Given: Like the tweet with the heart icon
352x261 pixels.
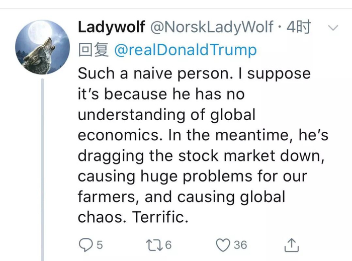Looking at the screenshot, I should 223,244.
